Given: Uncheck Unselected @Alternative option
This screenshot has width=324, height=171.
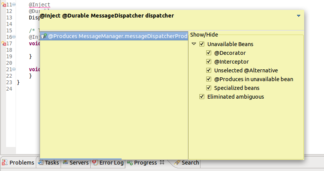Looking at the screenshot, I should (209, 70).
